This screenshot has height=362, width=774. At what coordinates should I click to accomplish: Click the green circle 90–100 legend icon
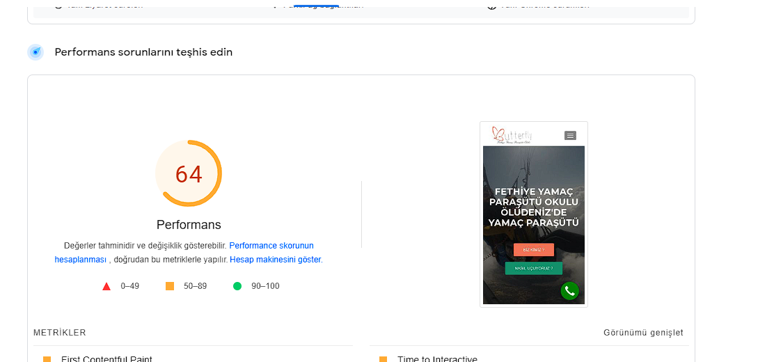(x=237, y=286)
